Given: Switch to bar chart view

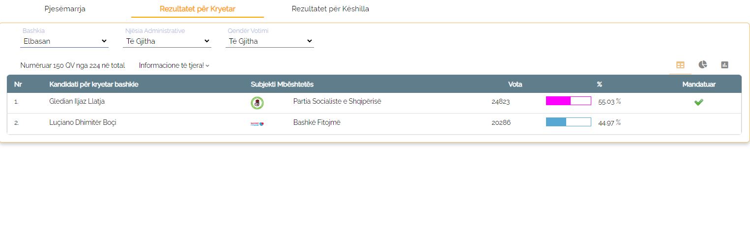Looking at the screenshot, I should (x=724, y=65).
